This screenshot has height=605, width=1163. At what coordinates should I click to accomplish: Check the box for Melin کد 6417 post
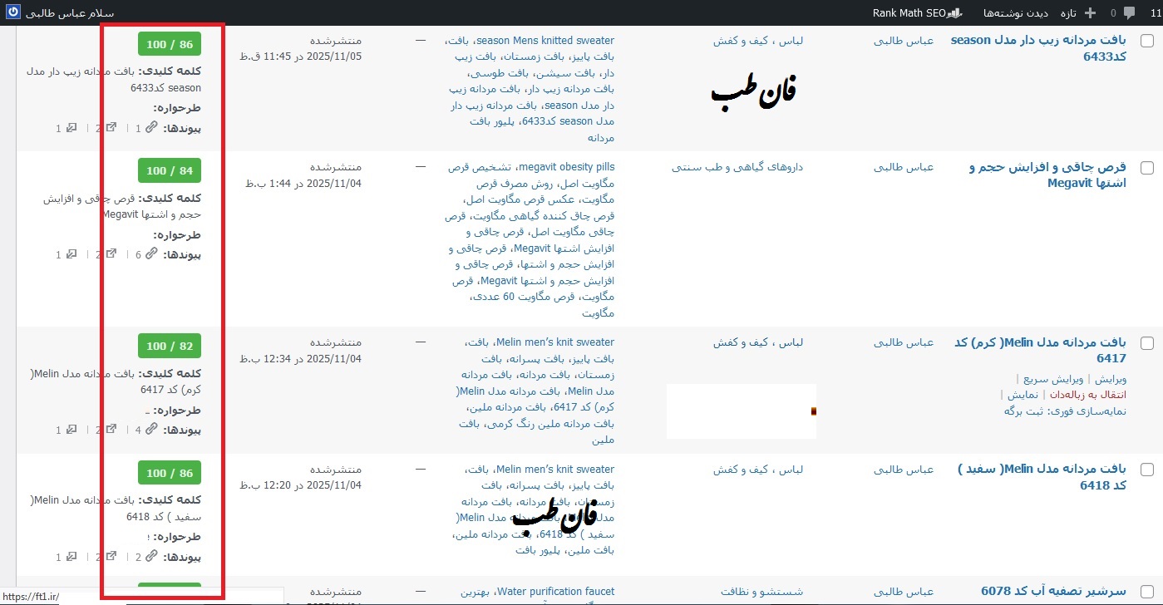click(x=1146, y=343)
